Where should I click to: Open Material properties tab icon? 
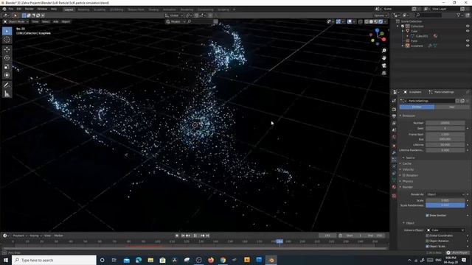point(394,187)
